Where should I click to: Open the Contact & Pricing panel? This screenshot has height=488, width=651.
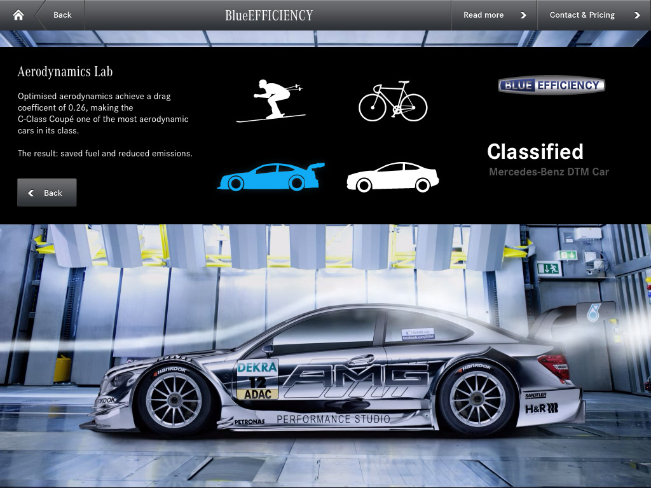582,15
